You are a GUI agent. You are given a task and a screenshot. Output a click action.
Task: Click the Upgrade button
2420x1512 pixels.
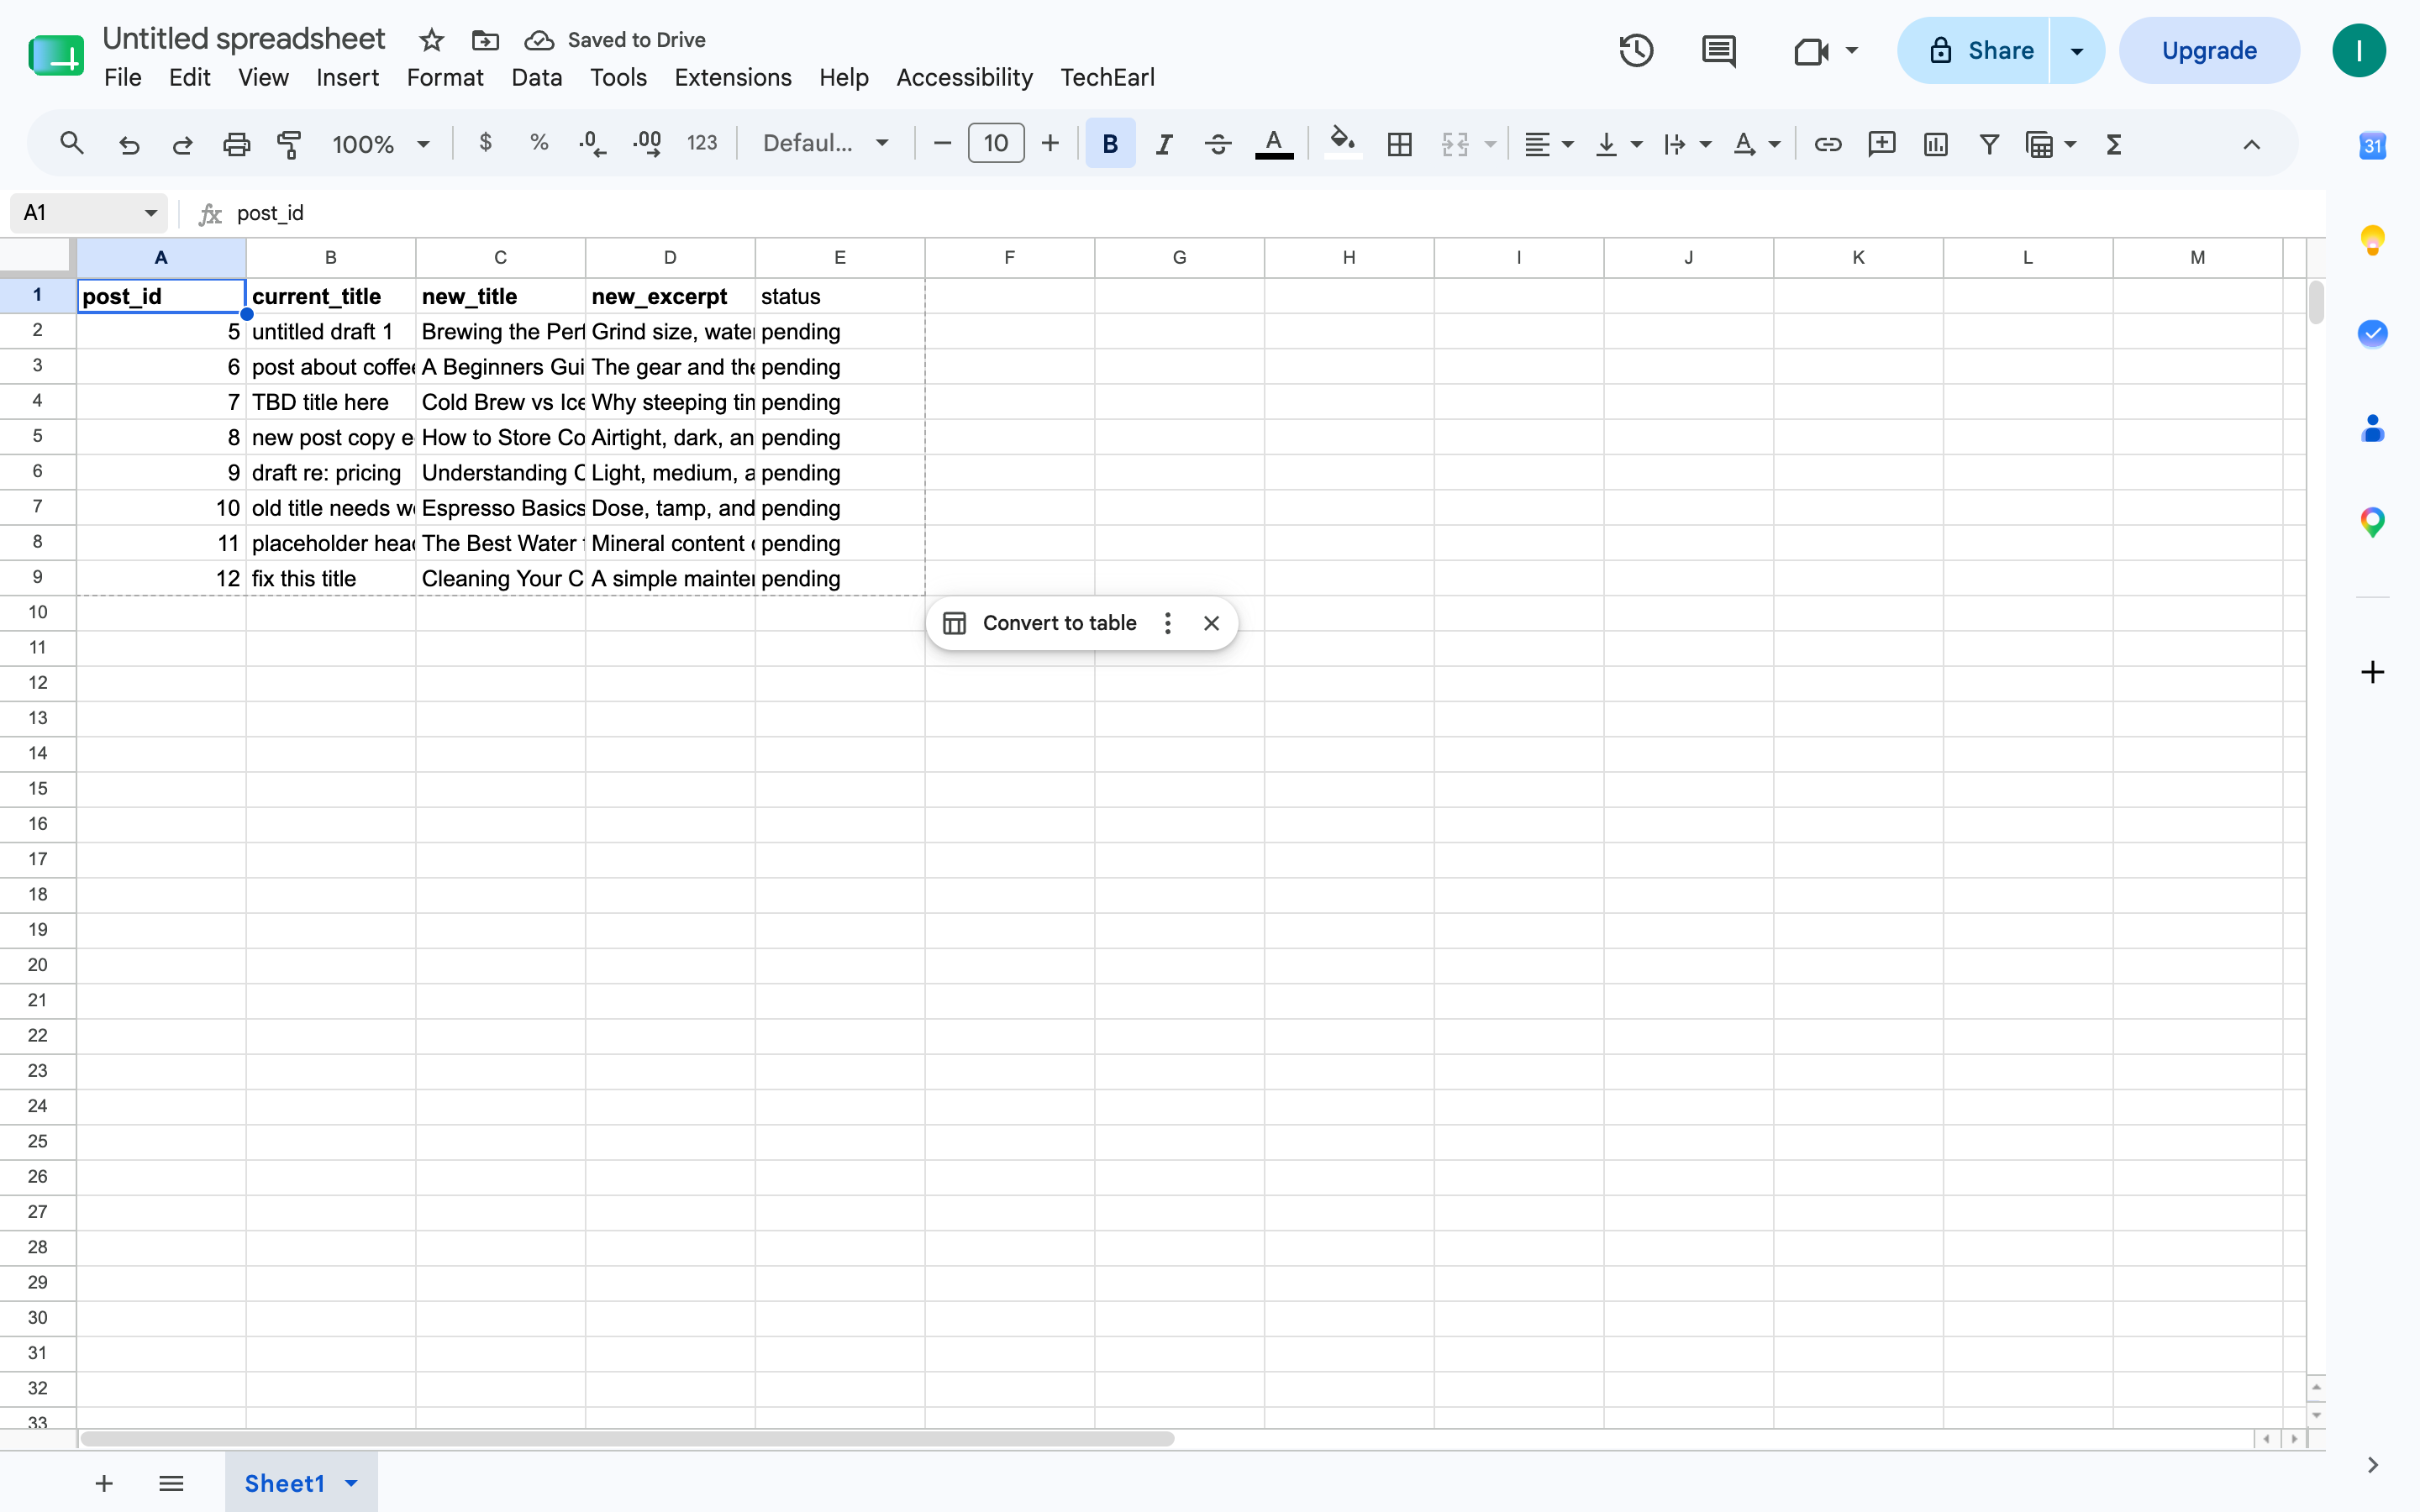2209,50
